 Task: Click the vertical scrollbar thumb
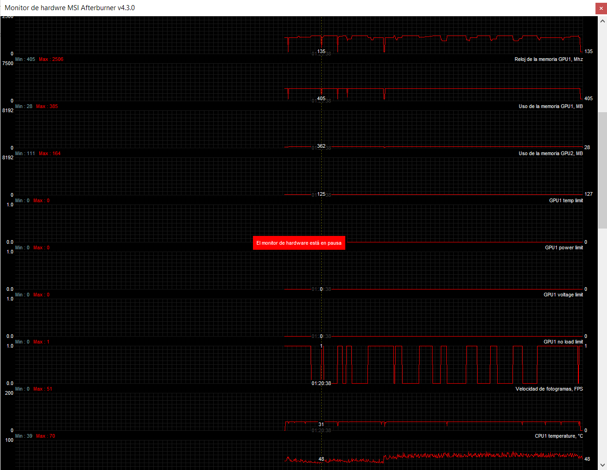[x=602, y=170]
